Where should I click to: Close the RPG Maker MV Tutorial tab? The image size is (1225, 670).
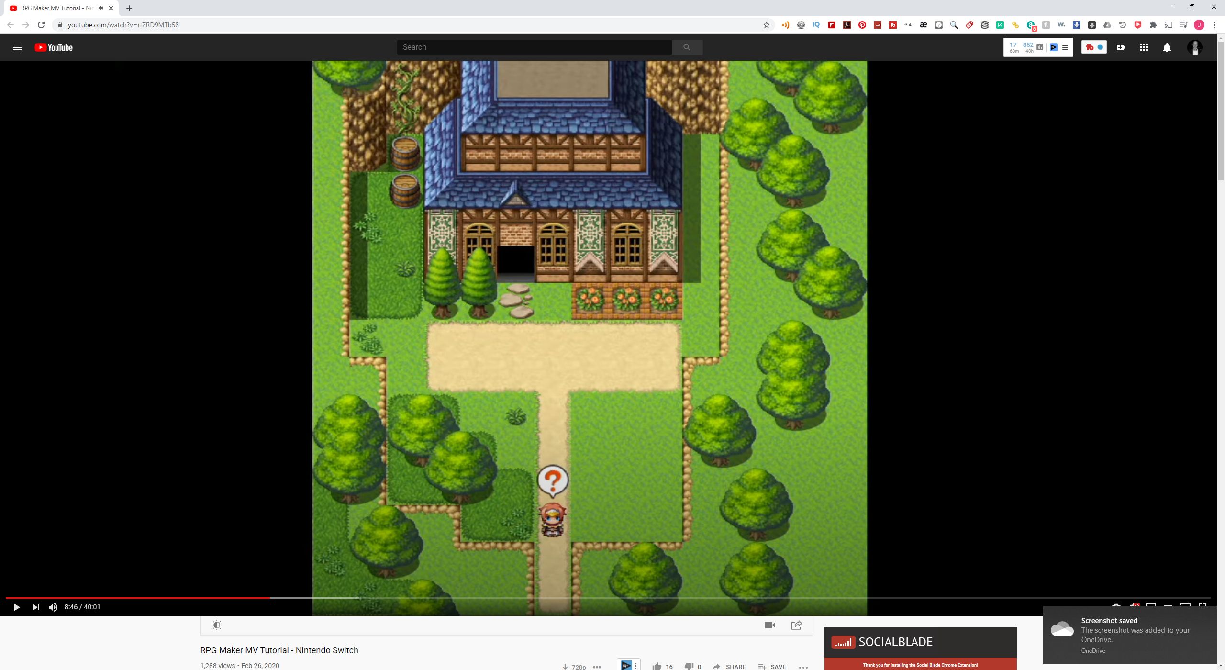tap(111, 8)
